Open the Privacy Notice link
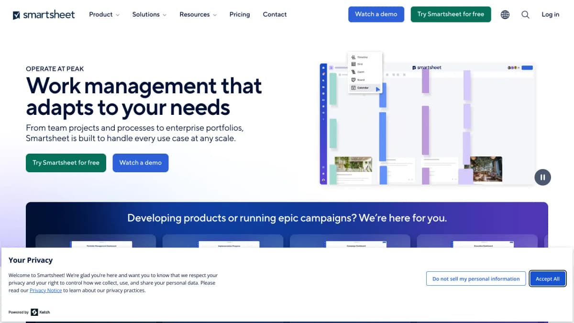This screenshot has height=323, width=574. click(45, 290)
